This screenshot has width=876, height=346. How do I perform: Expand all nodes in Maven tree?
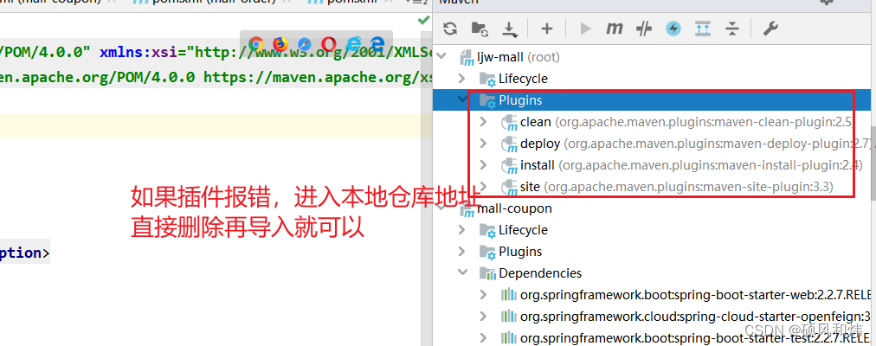(x=703, y=29)
